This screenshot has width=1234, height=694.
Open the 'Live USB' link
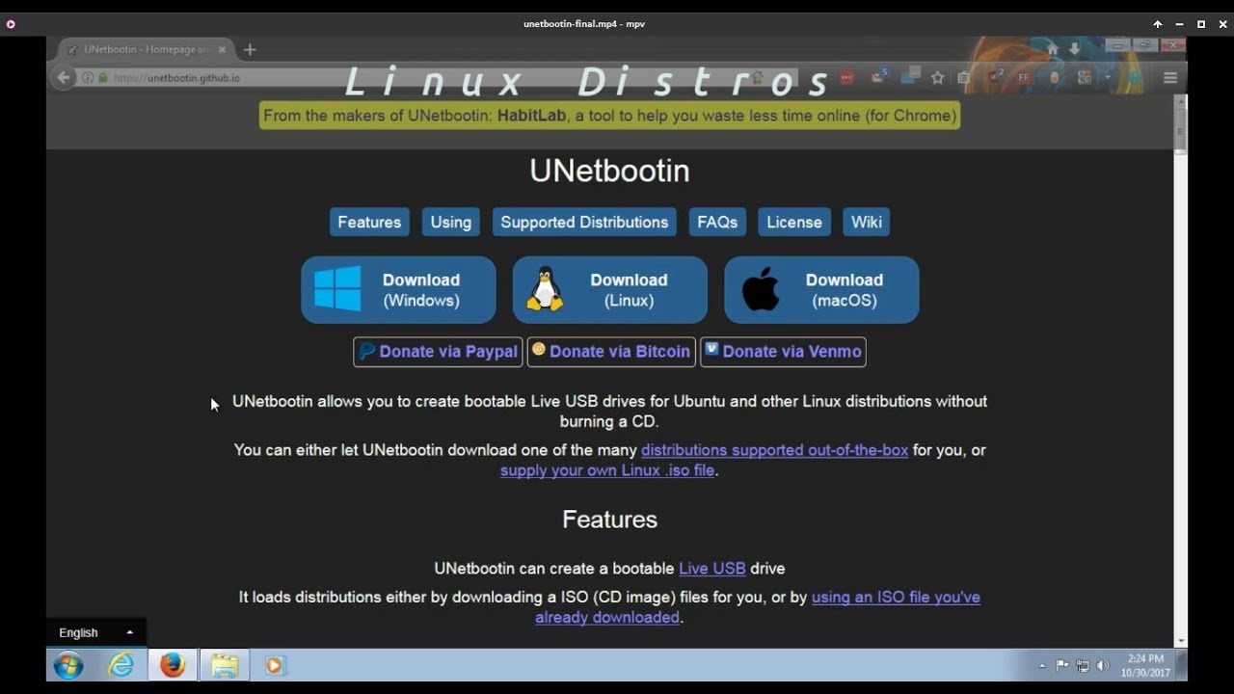coord(711,569)
